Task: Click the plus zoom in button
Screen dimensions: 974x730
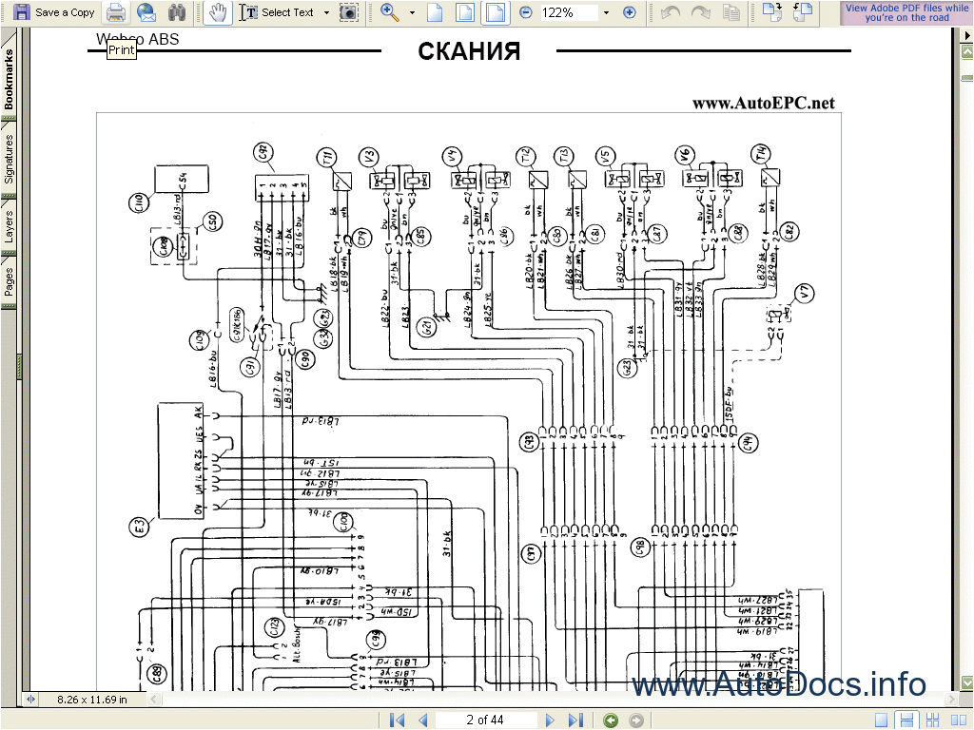Action: [x=629, y=12]
